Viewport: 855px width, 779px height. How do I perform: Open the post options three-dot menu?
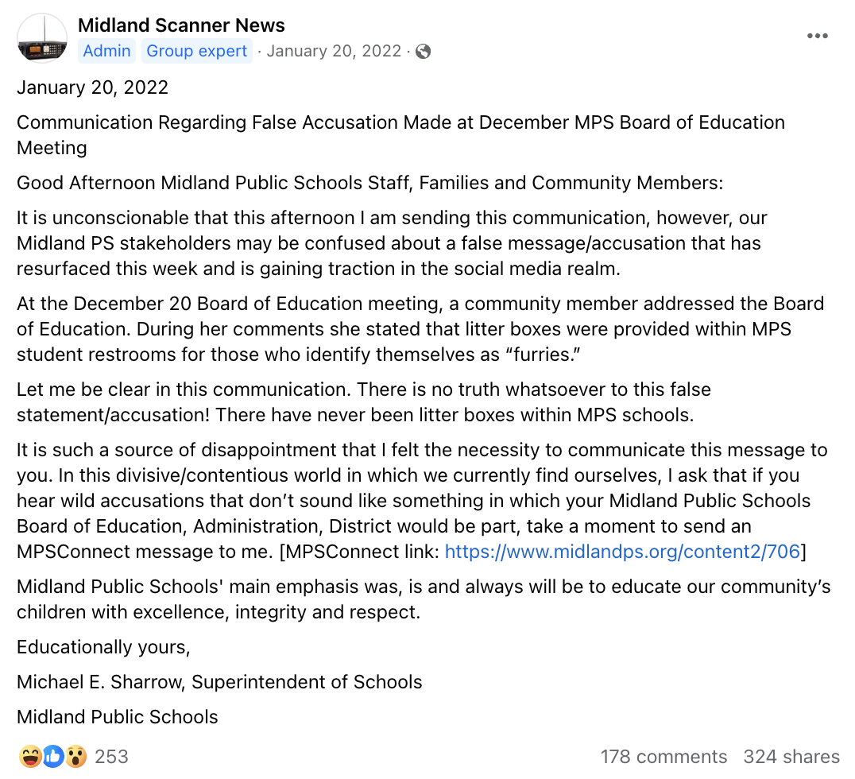pos(818,36)
